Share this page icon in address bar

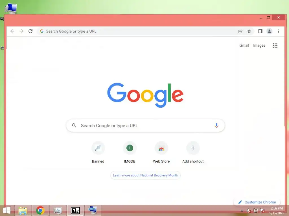(240, 31)
